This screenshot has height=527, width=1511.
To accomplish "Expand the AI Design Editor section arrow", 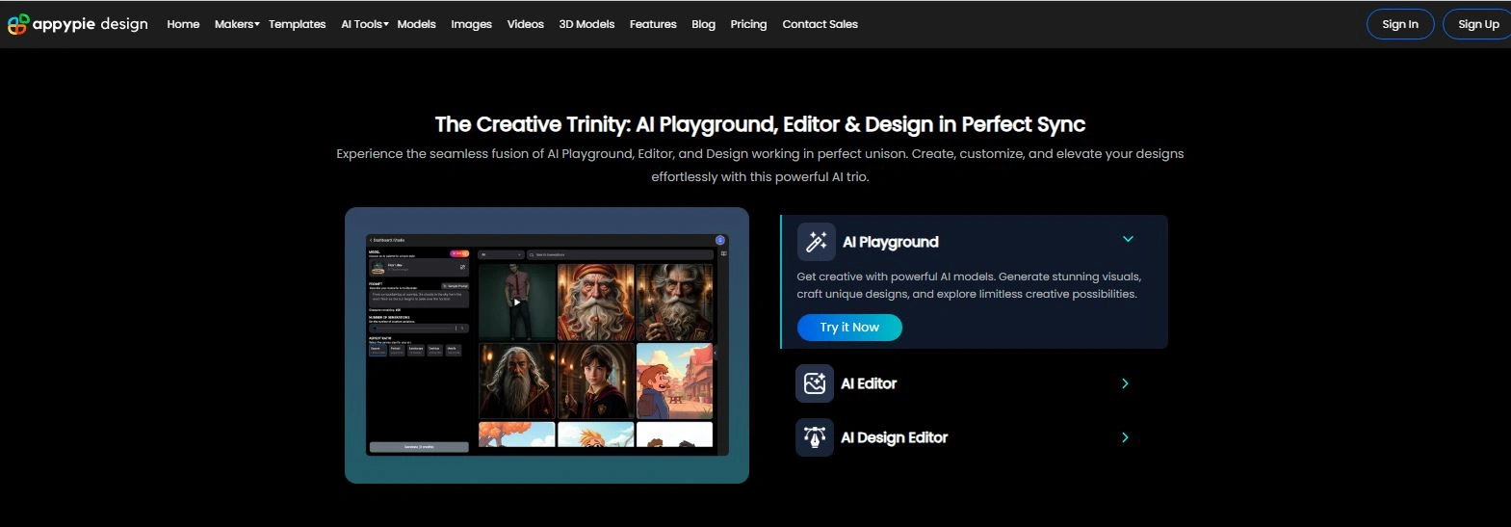I will click(1125, 437).
